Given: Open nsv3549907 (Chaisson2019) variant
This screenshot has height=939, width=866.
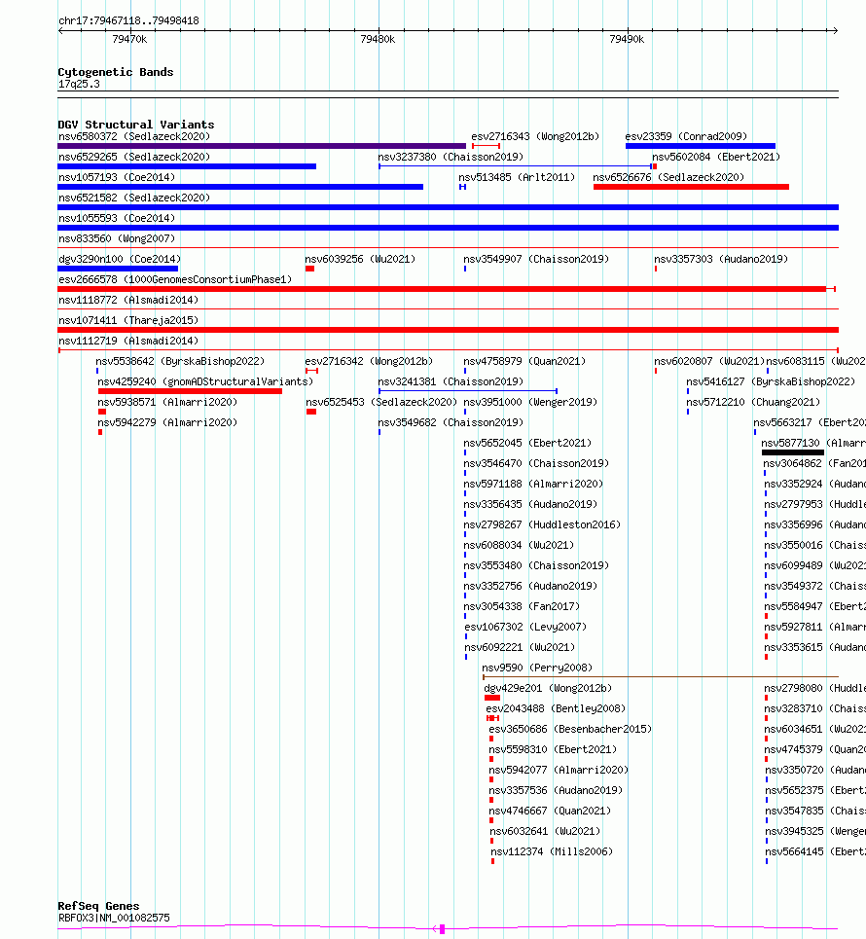Looking at the screenshot, I should pyautogui.click(x=536, y=259).
